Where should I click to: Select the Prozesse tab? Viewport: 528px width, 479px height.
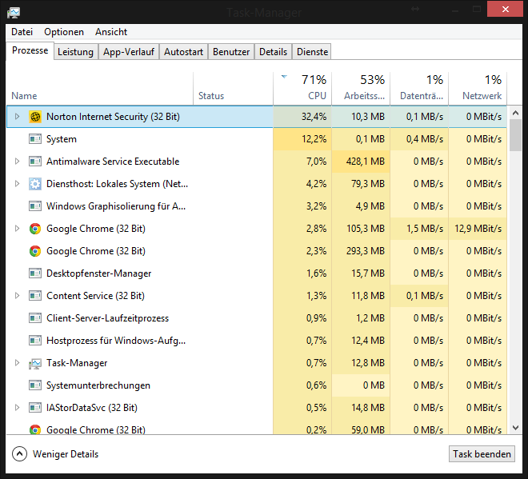click(30, 50)
